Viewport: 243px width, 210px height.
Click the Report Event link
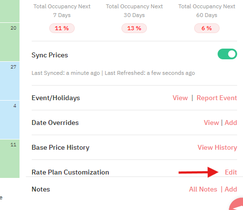[217, 98]
